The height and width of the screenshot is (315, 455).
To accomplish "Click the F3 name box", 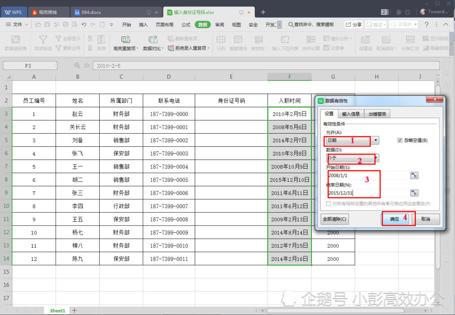I will pyautogui.click(x=30, y=66).
